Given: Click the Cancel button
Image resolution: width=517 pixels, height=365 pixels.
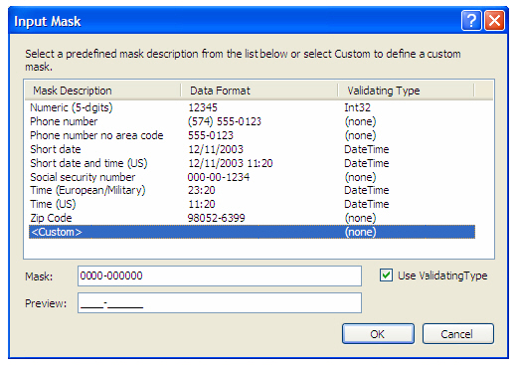Looking at the screenshot, I should pyautogui.click(x=458, y=334).
